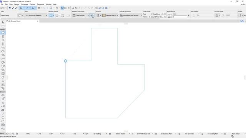Viewport: 246px width, 138px height.
Task: Select the trapezoid wall geometry method
Action: click(x=63, y=15)
